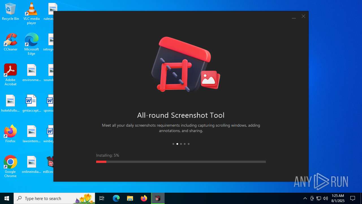This screenshot has width=362, height=204.
Task: Launch VLC media player shortcut
Action: click(x=31, y=14)
